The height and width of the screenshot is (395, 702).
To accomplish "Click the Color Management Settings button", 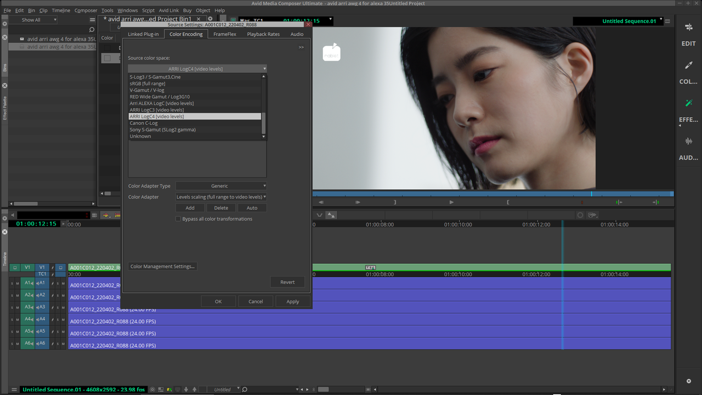I will pyautogui.click(x=162, y=267).
